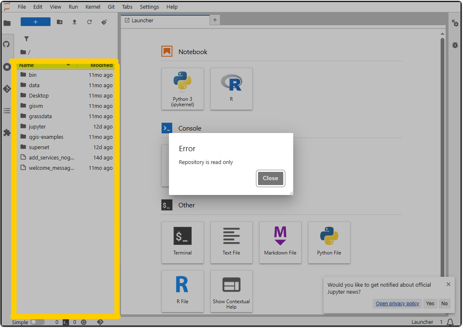The image size is (463, 328).
Task: Open the File Browser sidebar folder icon
Action: tap(7, 23)
